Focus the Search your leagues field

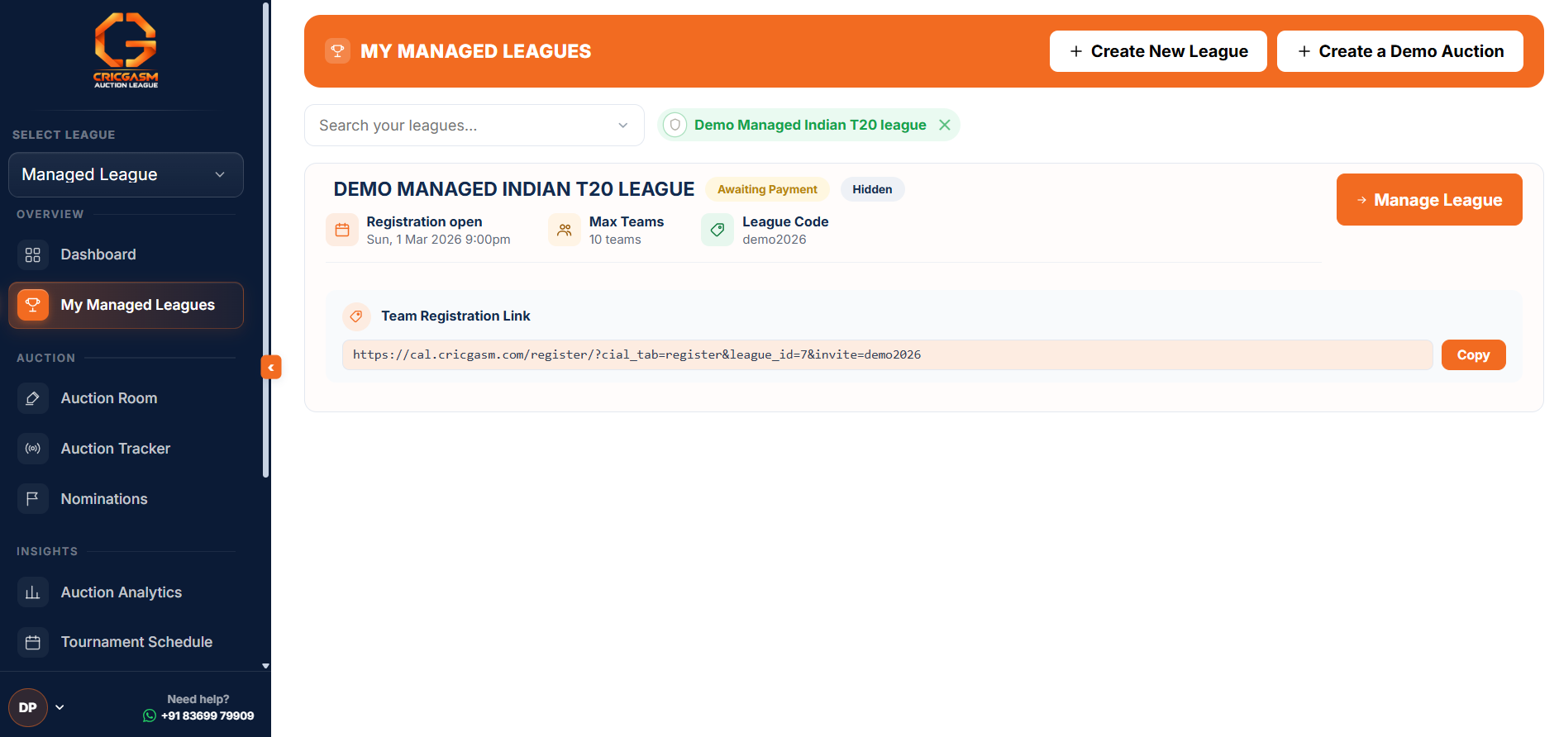click(474, 126)
